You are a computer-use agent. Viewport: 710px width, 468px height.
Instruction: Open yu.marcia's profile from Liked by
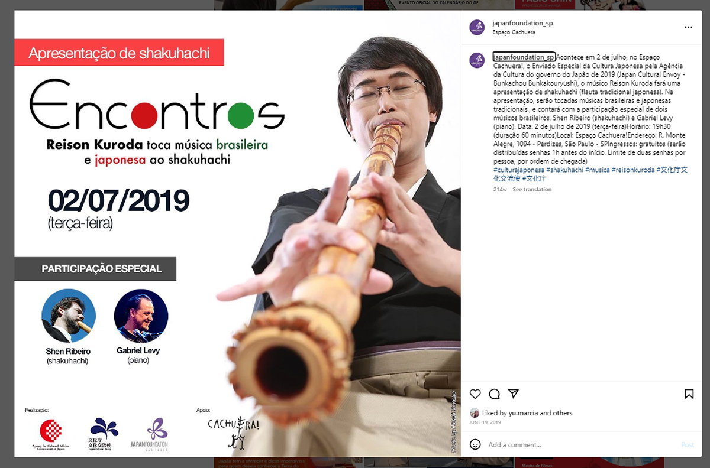click(x=522, y=413)
